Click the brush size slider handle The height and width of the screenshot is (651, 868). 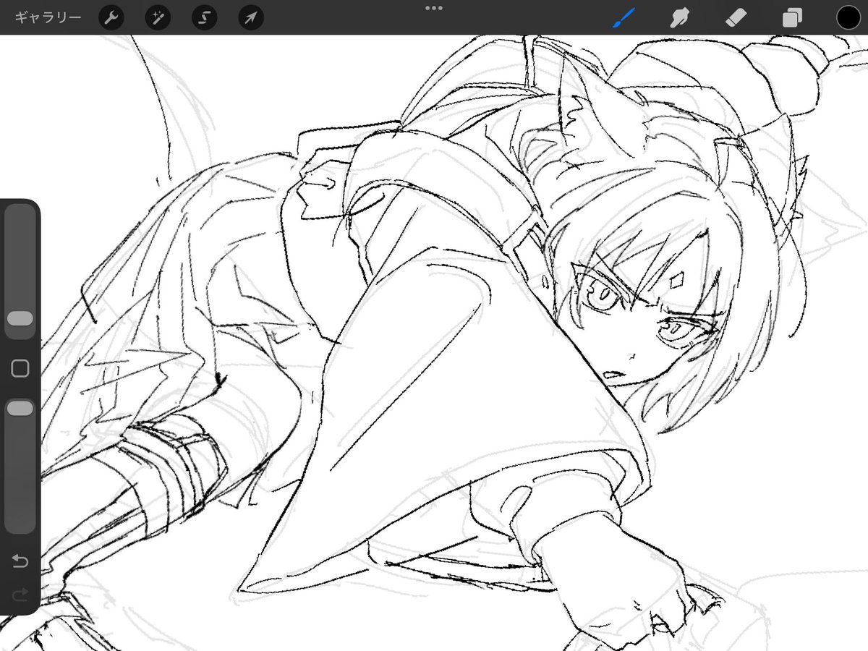20,319
